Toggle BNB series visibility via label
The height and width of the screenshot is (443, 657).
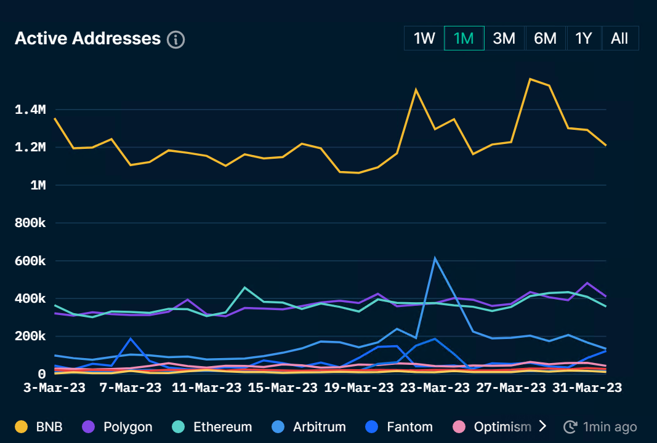49,427
